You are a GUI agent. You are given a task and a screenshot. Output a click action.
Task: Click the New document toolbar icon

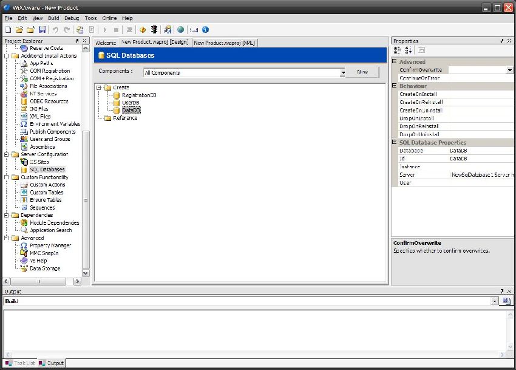pos(8,30)
